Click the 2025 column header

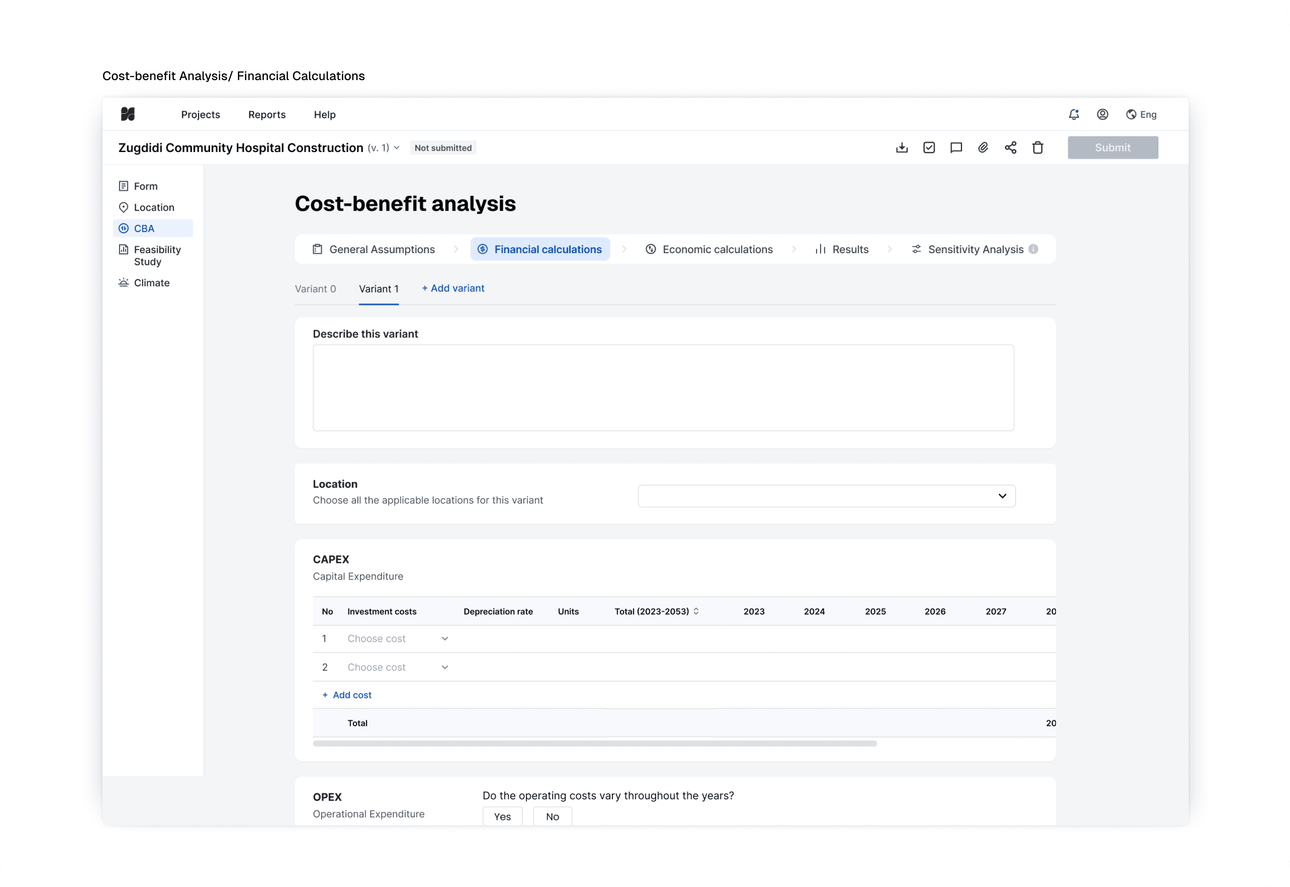pyautogui.click(x=875, y=611)
